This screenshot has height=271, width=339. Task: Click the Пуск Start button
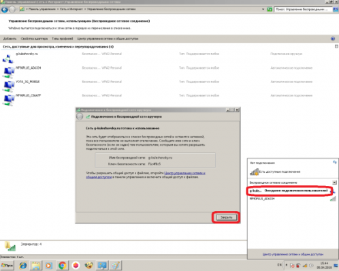coord(7,266)
